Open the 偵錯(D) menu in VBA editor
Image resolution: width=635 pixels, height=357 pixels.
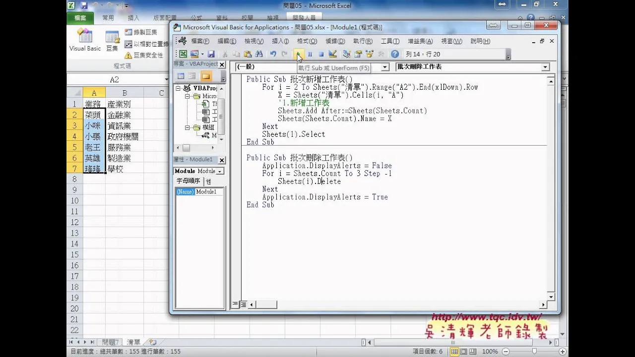point(335,41)
